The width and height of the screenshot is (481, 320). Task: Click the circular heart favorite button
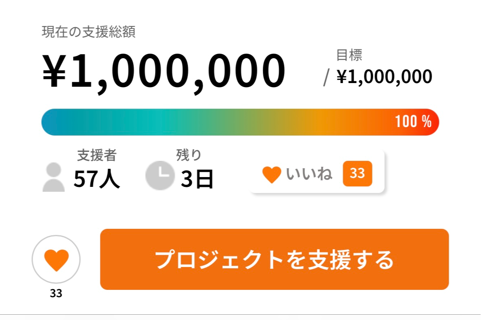(56, 259)
